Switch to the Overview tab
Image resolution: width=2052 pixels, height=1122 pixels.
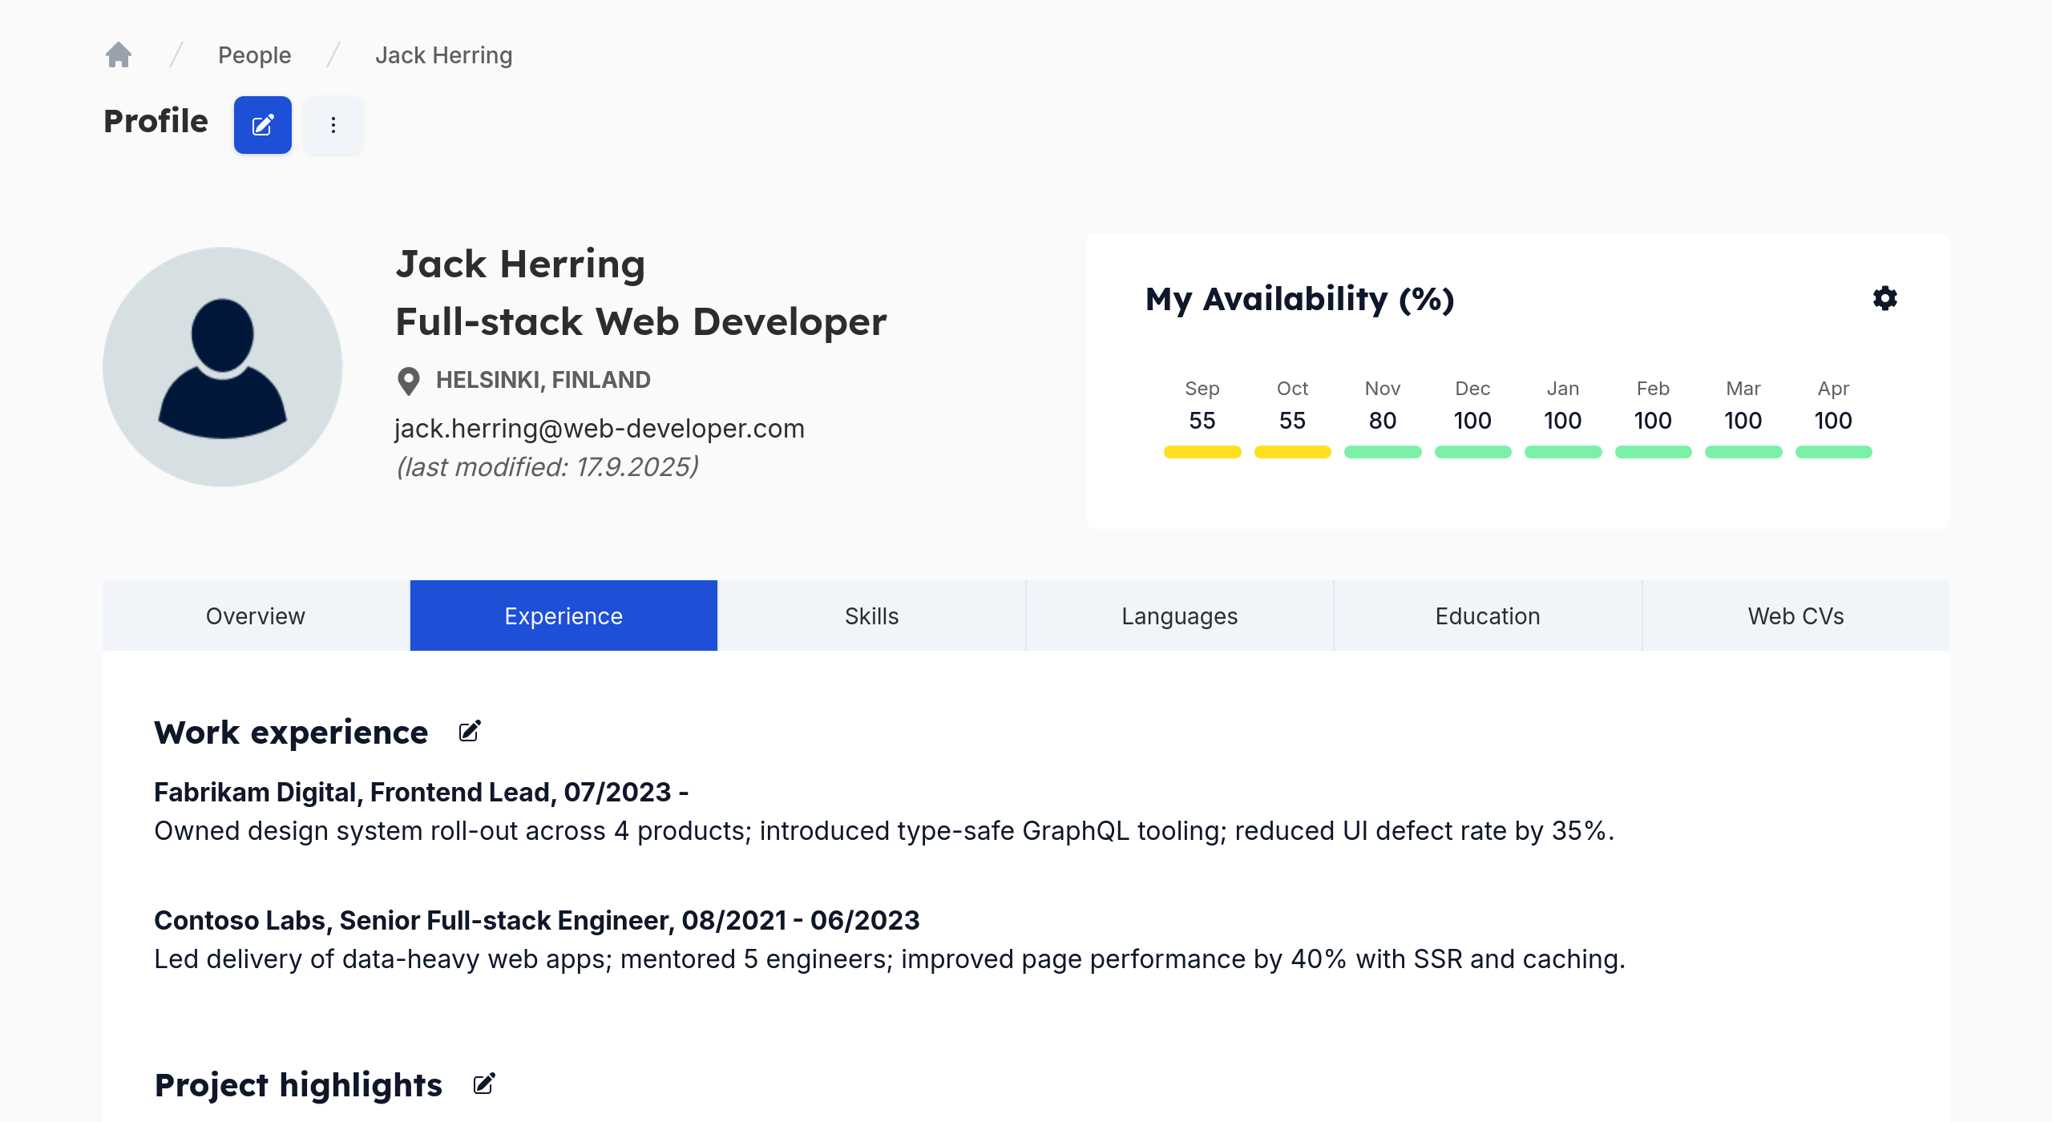click(x=256, y=615)
